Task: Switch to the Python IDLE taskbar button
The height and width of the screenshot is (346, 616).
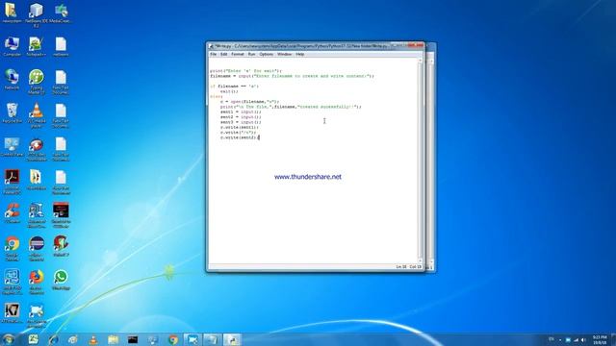Action: pos(233,339)
